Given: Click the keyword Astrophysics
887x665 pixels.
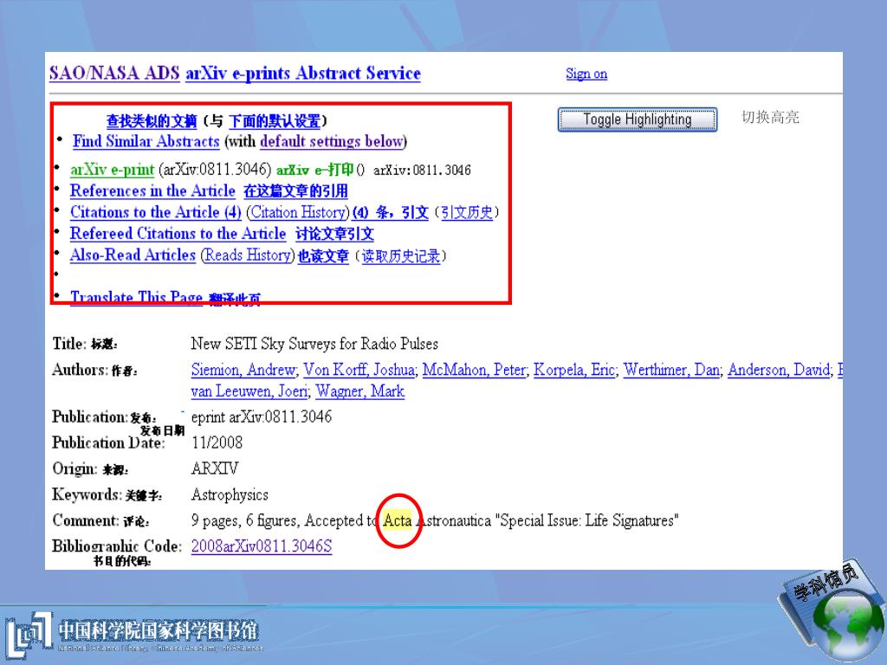Looking at the screenshot, I should coord(230,494).
